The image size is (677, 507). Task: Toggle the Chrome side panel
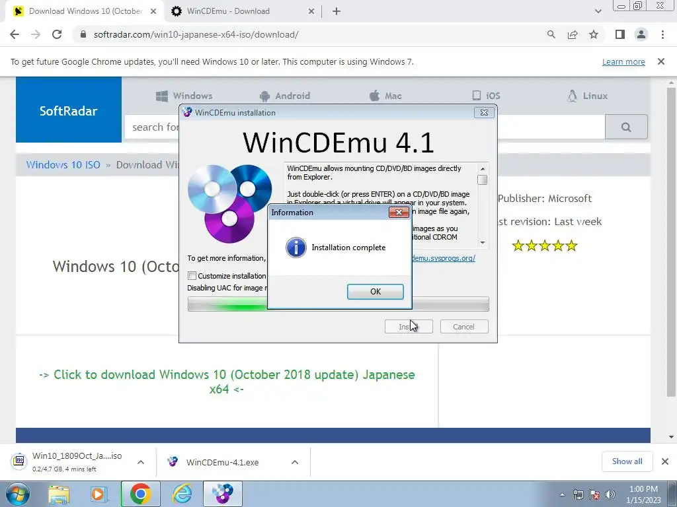(620, 34)
